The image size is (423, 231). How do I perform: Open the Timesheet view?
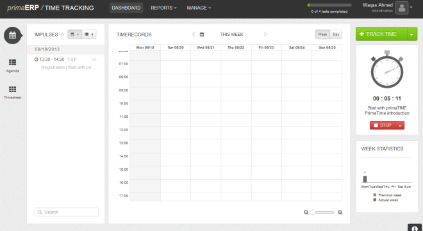[x=12, y=93]
